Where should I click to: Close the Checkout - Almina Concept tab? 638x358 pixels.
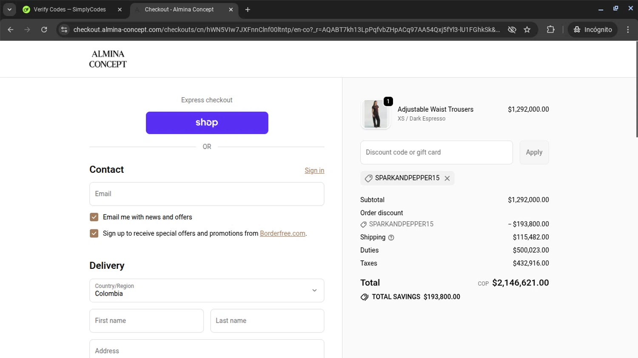pyautogui.click(x=231, y=9)
